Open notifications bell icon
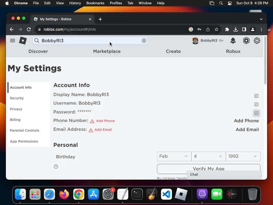 pos(233,41)
